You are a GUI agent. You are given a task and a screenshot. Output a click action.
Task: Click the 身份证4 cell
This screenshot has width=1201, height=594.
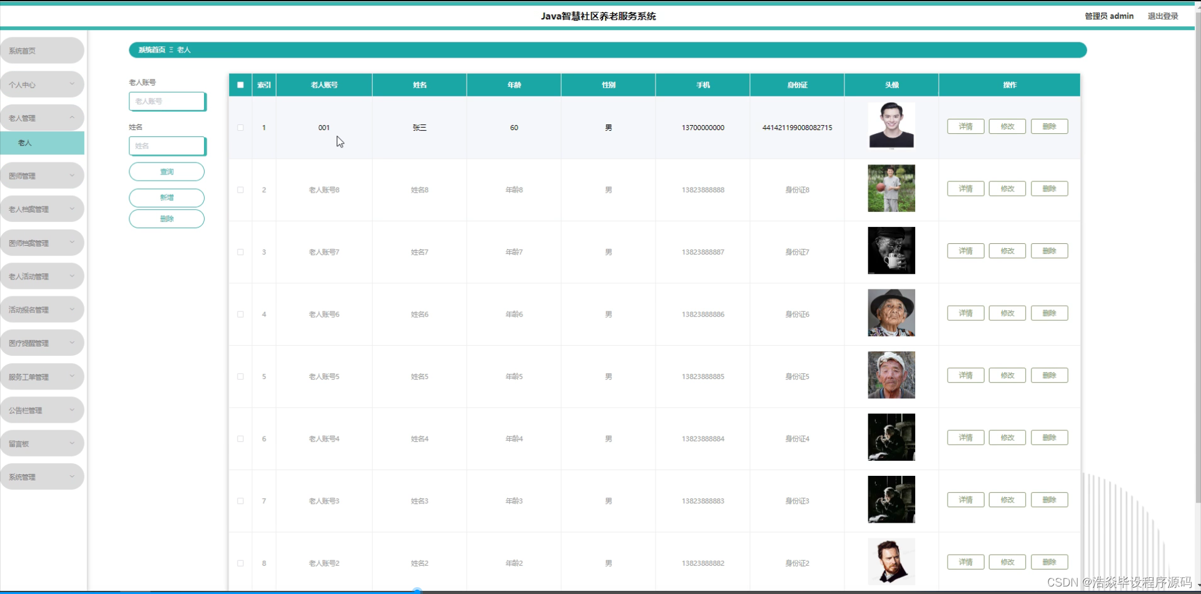pyautogui.click(x=798, y=439)
